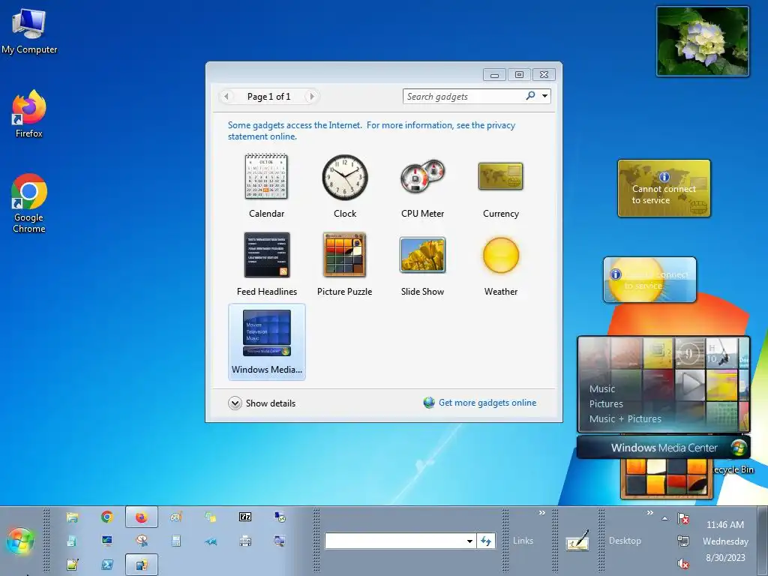Click the Links toolbar label
Image resolution: width=768 pixels, height=576 pixels.
click(x=523, y=541)
